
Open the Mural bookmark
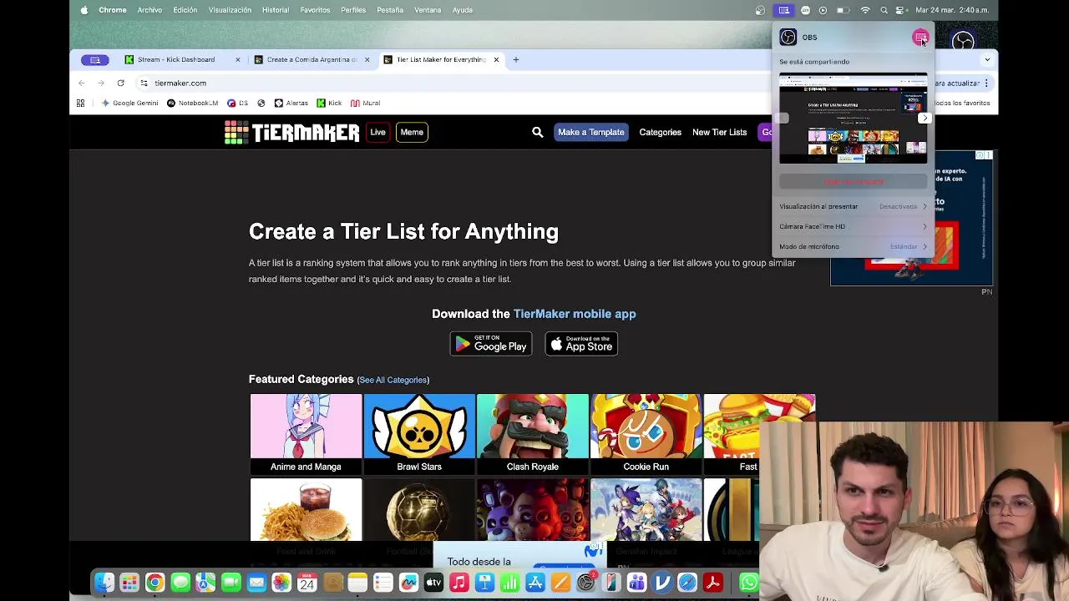click(x=366, y=103)
